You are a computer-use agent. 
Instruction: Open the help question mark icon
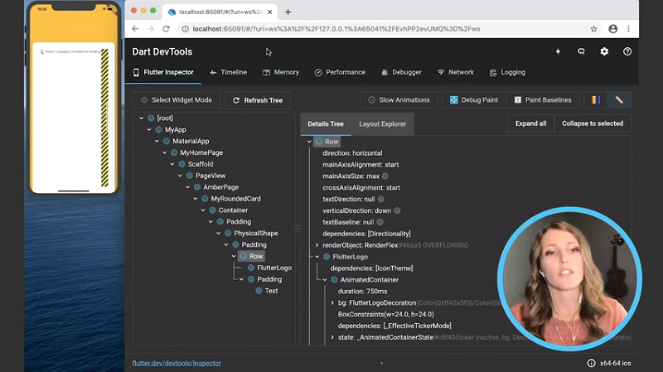point(627,51)
